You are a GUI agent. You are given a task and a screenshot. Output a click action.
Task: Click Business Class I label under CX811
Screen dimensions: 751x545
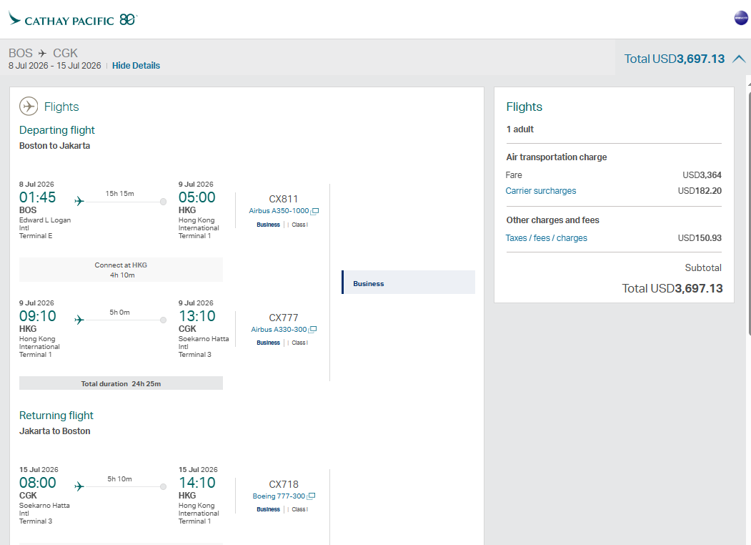coord(282,225)
